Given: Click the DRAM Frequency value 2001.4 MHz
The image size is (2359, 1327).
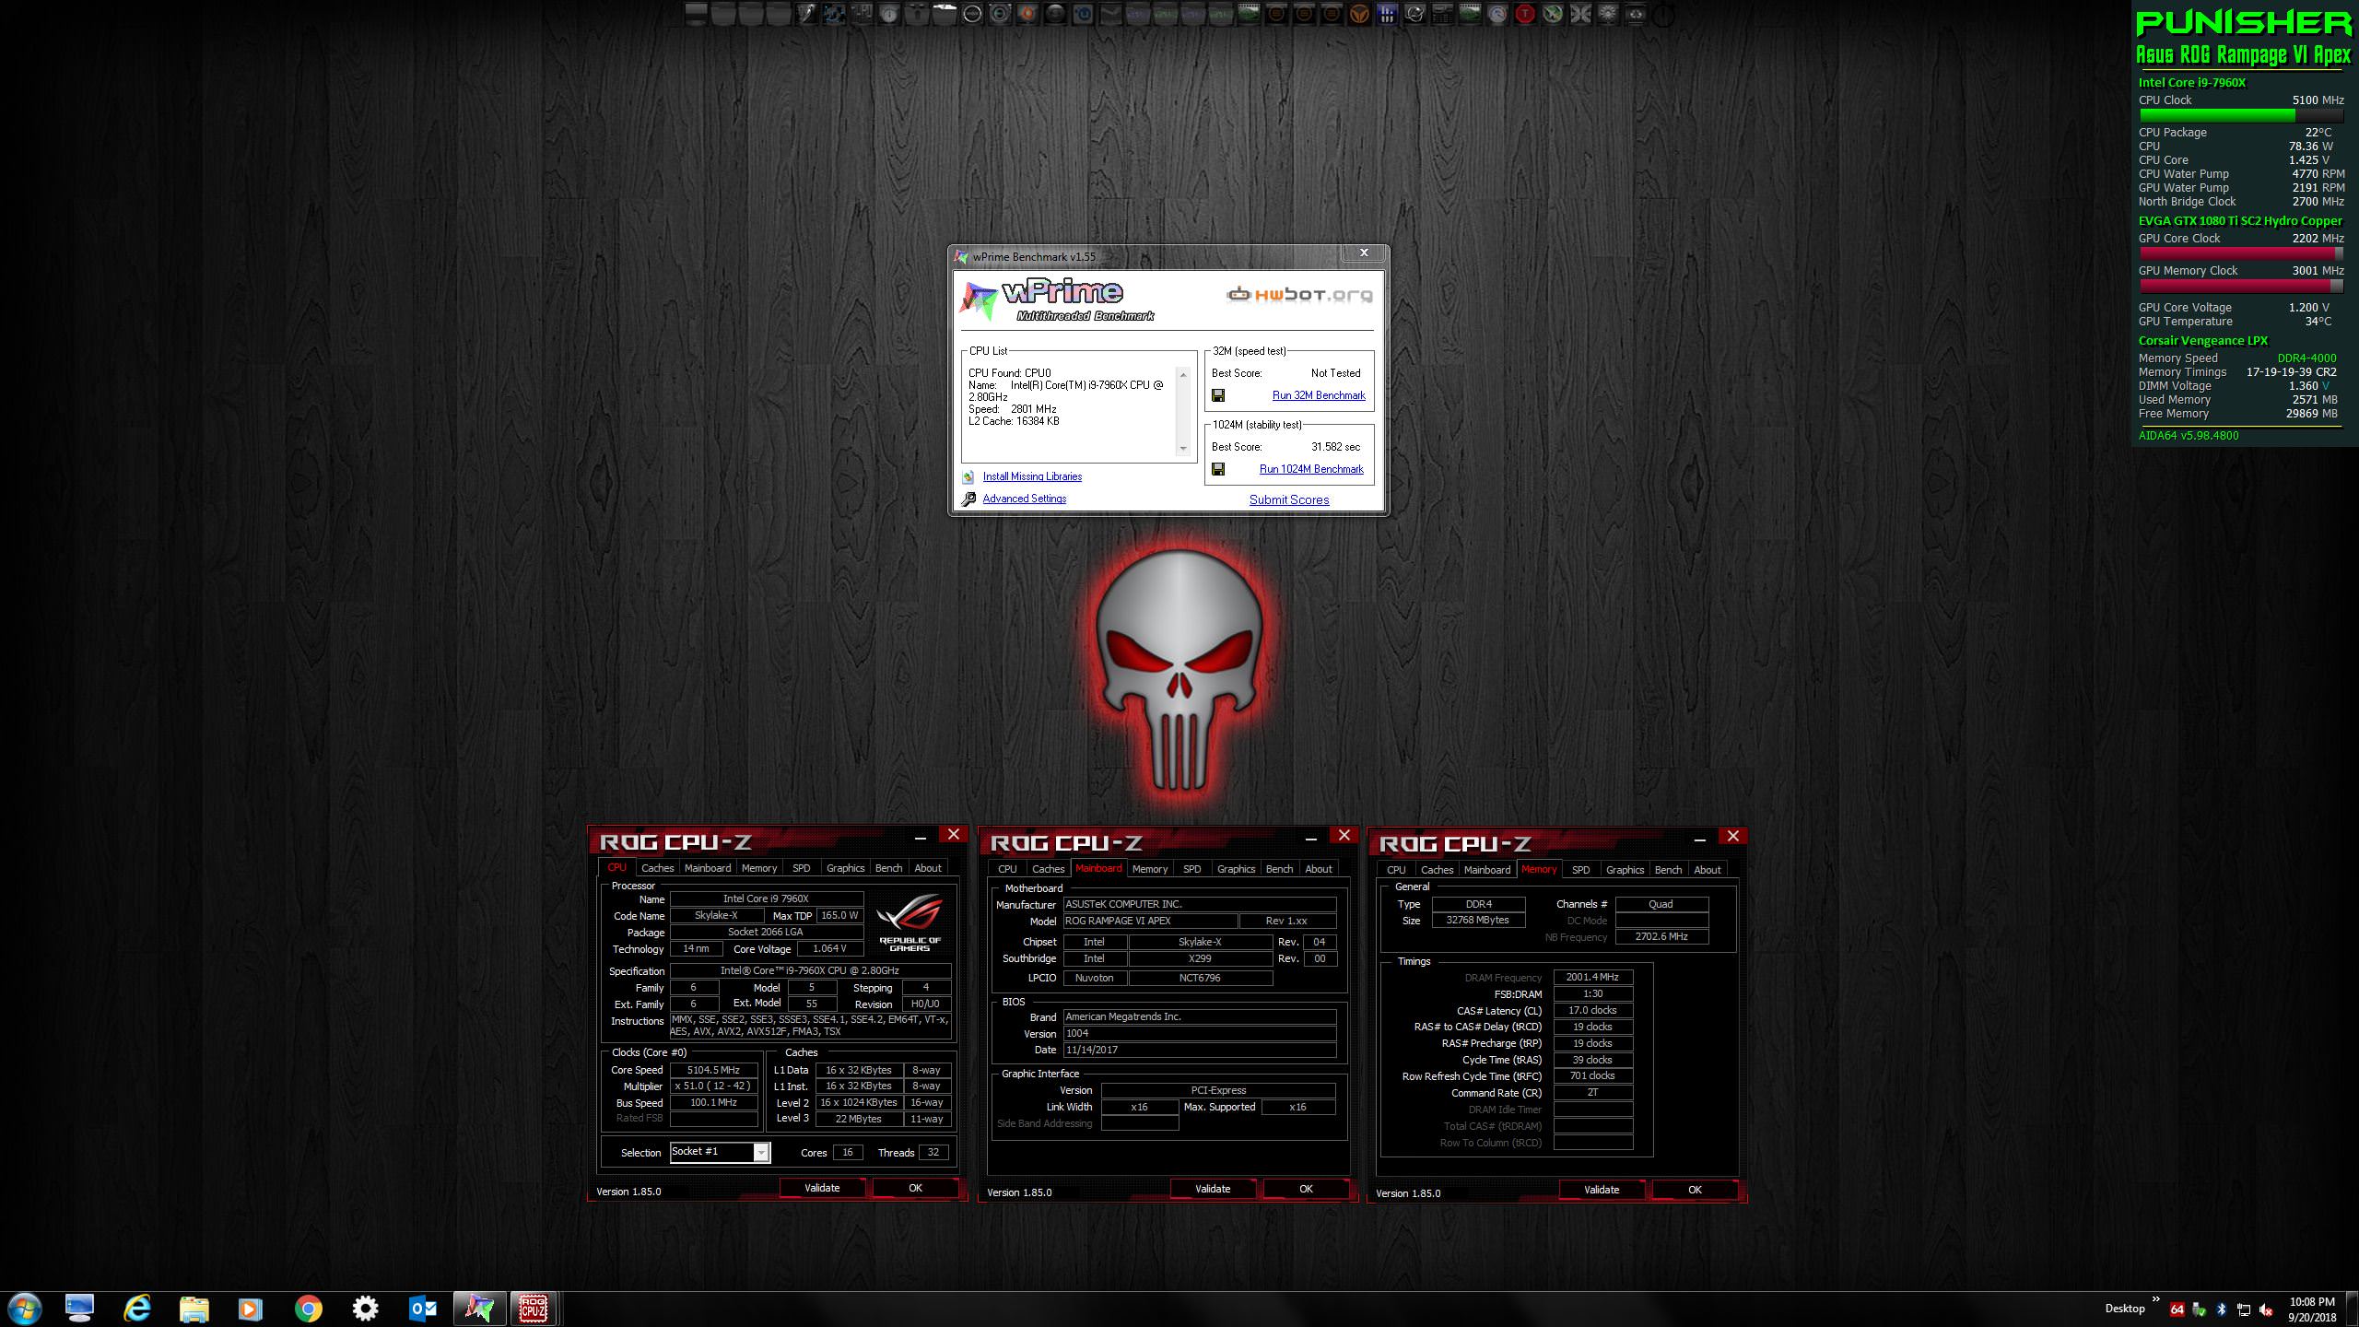Looking at the screenshot, I should pos(1592,977).
